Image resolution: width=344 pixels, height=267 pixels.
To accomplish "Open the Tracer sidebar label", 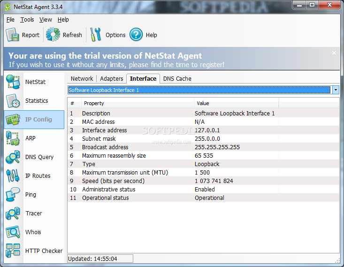I will click(34, 213).
